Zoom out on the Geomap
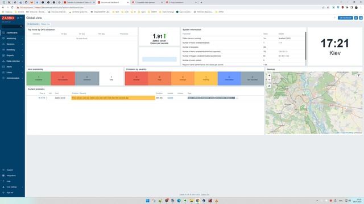Viewport: 364px width, 204px height. (269, 79)
